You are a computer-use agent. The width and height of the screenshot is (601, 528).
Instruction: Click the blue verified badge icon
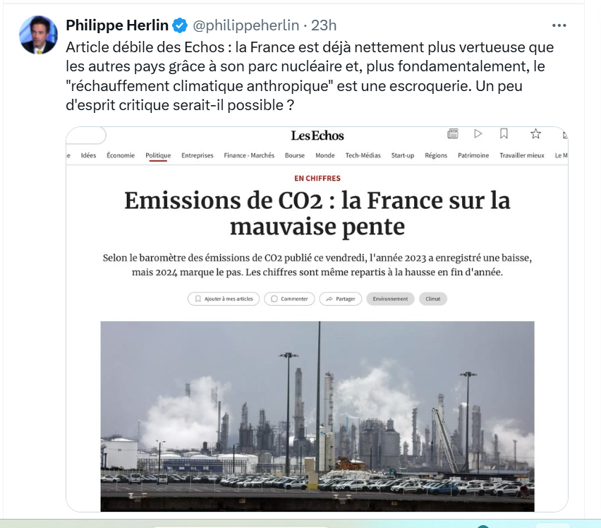181,26
